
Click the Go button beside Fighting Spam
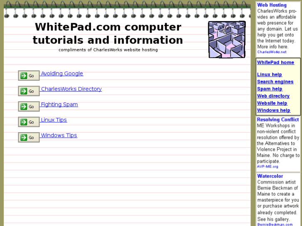point(29,106)
